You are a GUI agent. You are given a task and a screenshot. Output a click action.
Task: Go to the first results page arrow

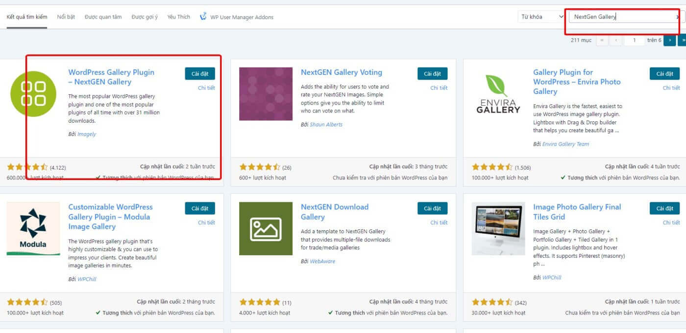click(x=602, y=40)
